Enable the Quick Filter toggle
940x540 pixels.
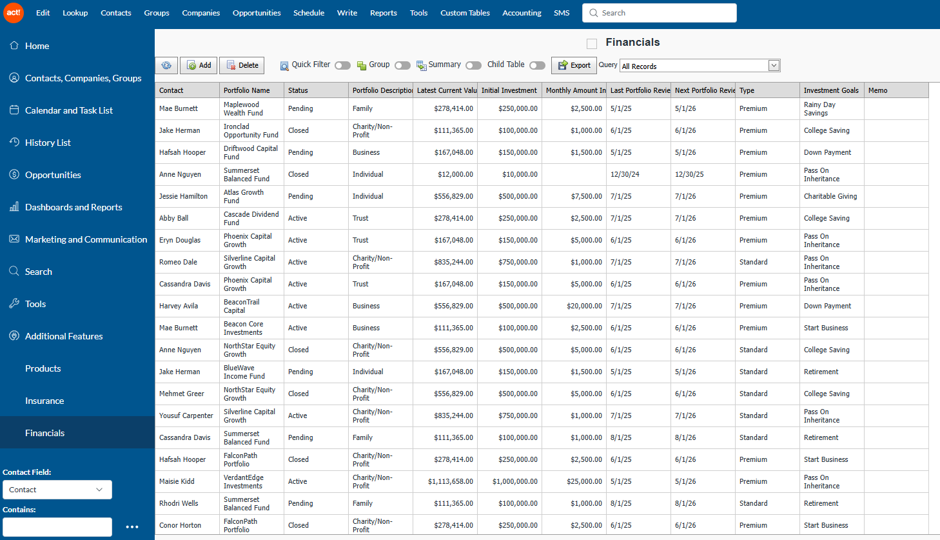click(342, 65)
